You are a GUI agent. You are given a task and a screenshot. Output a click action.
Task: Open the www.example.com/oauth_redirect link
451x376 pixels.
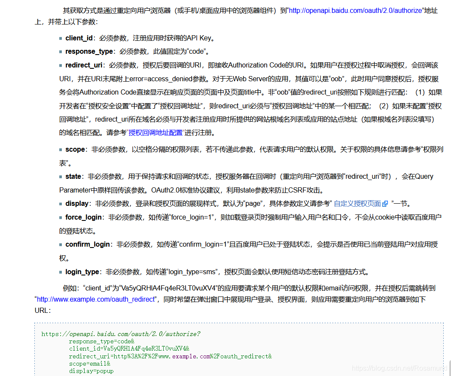point(96,299)
